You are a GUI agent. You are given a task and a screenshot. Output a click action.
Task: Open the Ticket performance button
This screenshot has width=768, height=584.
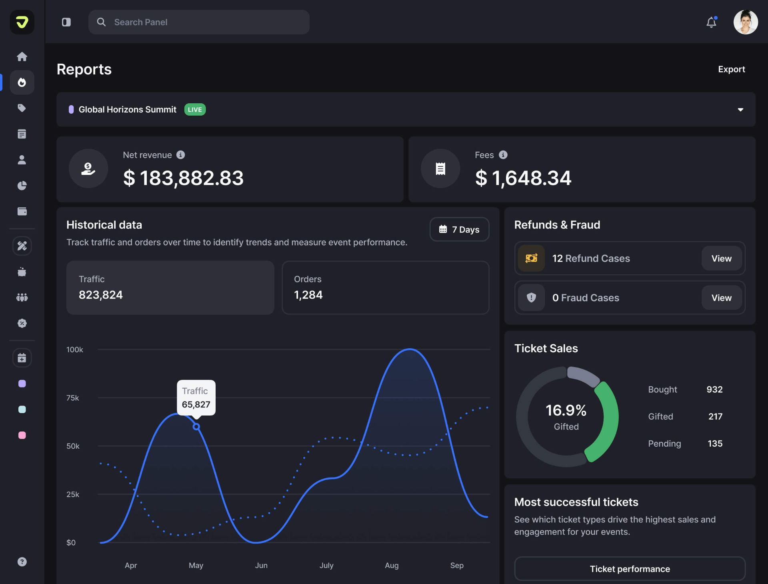click(630, 569)
